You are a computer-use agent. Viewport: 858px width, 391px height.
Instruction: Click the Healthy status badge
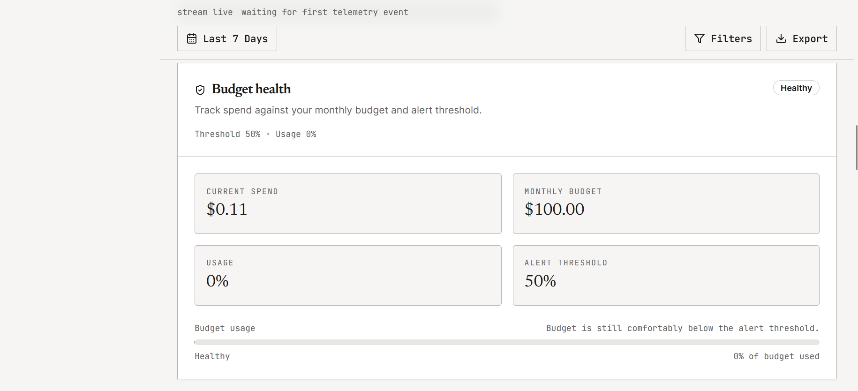[796, 88]
